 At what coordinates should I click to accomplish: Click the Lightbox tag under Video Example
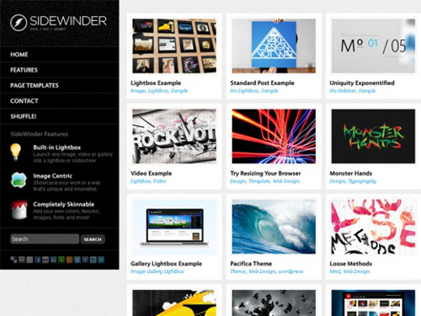141,181
